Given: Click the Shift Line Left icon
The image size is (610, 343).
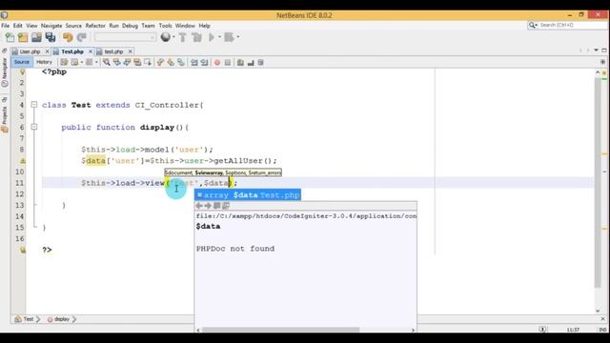Looking at the screenshot, I should (194, 62).
